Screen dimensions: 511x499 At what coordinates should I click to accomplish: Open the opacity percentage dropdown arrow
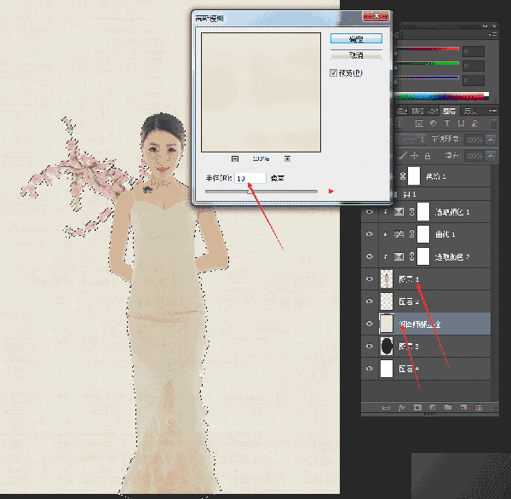(491, 140)
